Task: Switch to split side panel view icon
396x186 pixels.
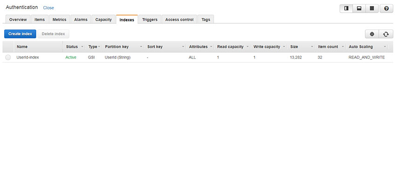Action: click(346, 8)
